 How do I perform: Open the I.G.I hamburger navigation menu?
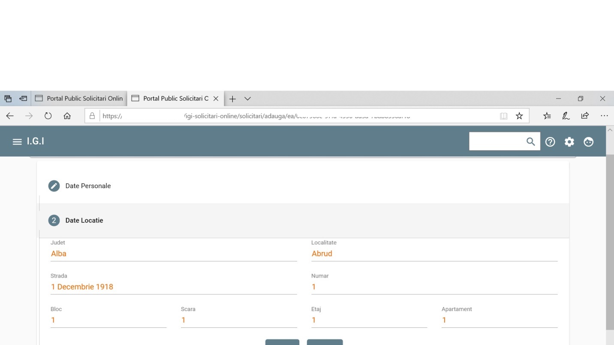click(x=16, y=141)
